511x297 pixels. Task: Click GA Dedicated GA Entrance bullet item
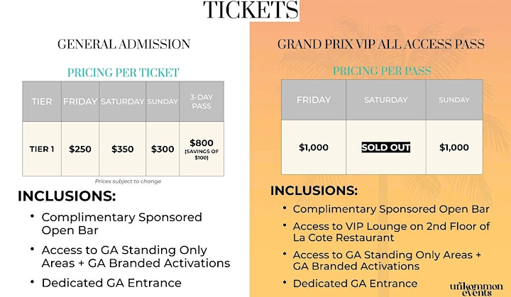pyautogui.click(x=111, y=283)
